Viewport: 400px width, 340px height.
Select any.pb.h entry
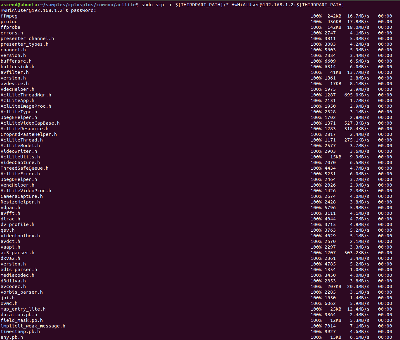tap(12, 337)
